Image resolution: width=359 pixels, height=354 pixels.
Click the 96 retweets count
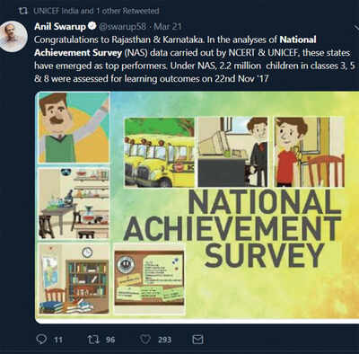point(110,340)
